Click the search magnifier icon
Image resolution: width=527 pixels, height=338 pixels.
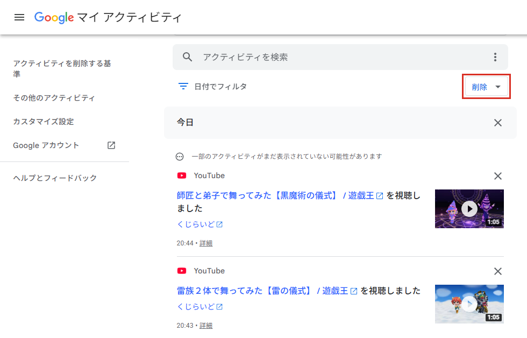pos(187,57)
